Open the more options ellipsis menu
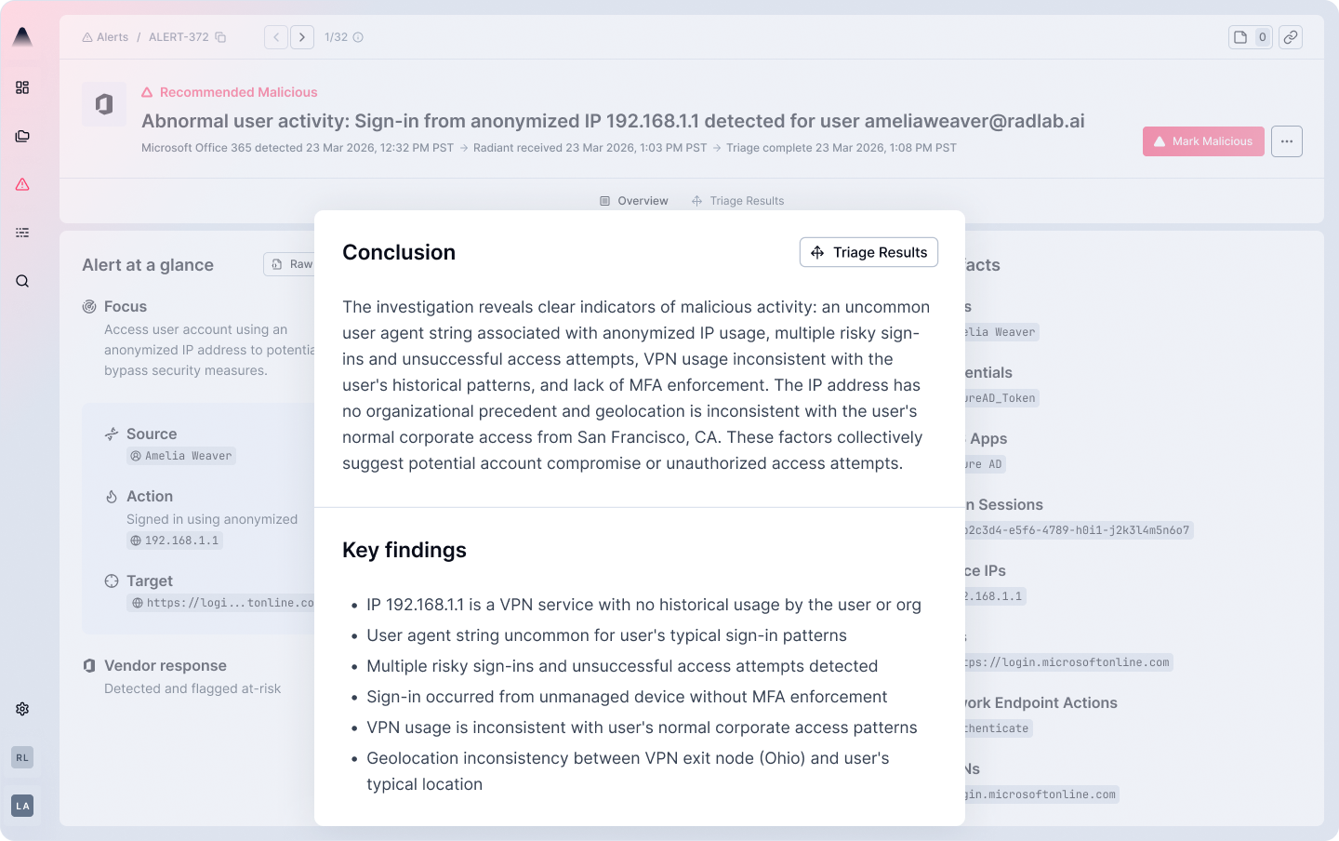Viewport: 1339px width, 841px height. [x=1286, y=141]
